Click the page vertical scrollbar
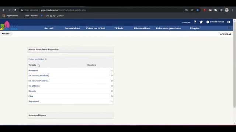The image size is (236, 132). [235, 65]
